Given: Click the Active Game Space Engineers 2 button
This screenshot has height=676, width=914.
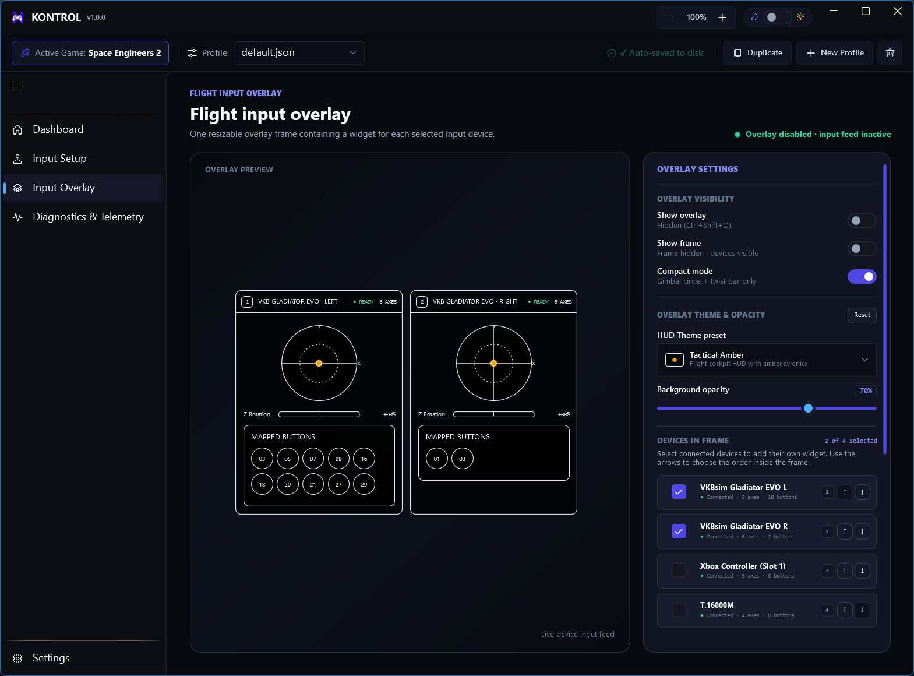Looking at the screenshot, I should tap(90, 53).
